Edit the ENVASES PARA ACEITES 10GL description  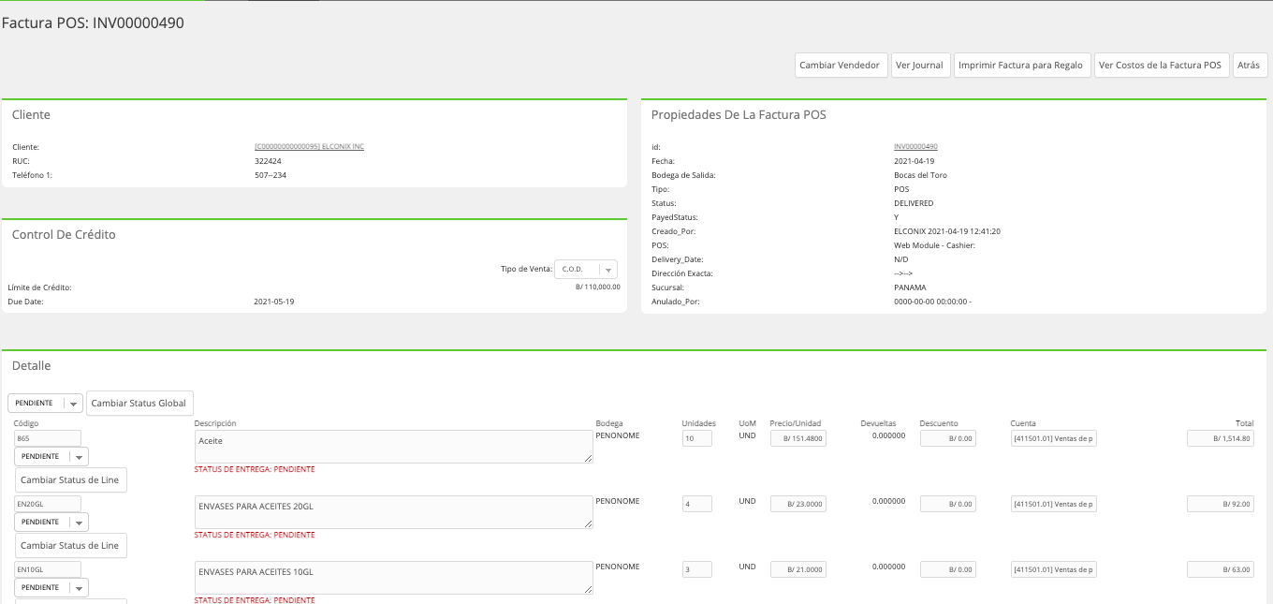[393, 578]
